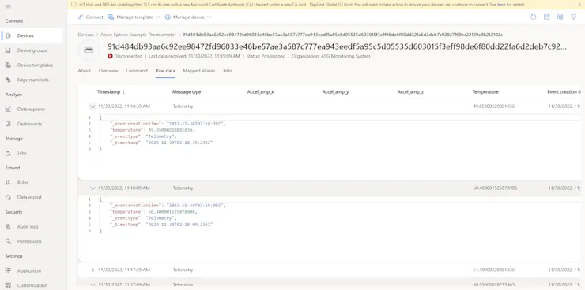The width and height of the screenshot is (585, 290).
Task: Open the Manage device dropdown
Action: 188,17
